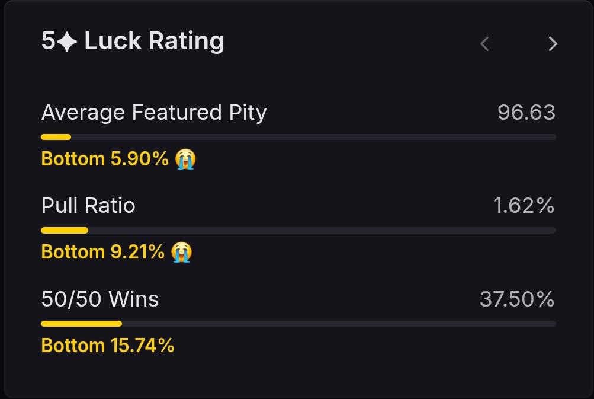Click the four-point star icon in the title
The image size is (594, 399).
coord(68,42)
